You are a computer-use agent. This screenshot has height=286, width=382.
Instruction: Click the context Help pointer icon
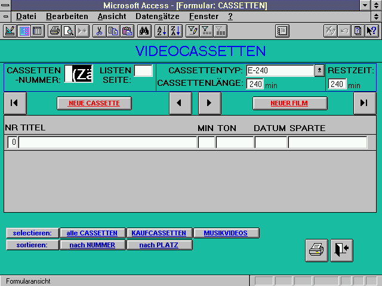point(371,30)
